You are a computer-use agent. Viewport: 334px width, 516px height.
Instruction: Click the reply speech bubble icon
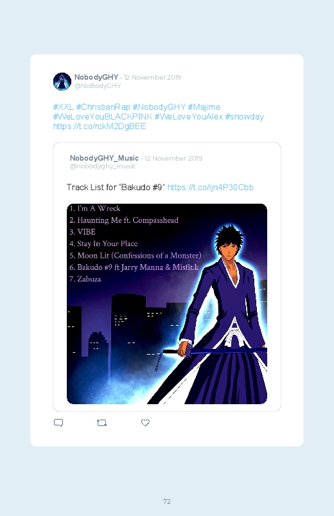click(x=58, y=423)
